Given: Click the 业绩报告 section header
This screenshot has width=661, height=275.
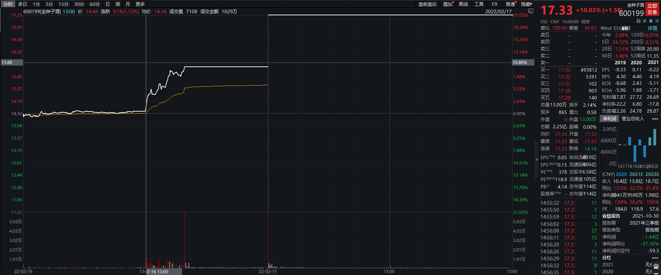Looking at the screenshot, I should pyautogui.click(x=611, y=216).
